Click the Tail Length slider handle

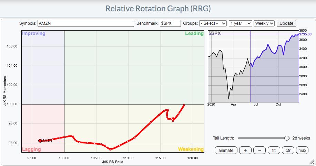pos(286,138)
